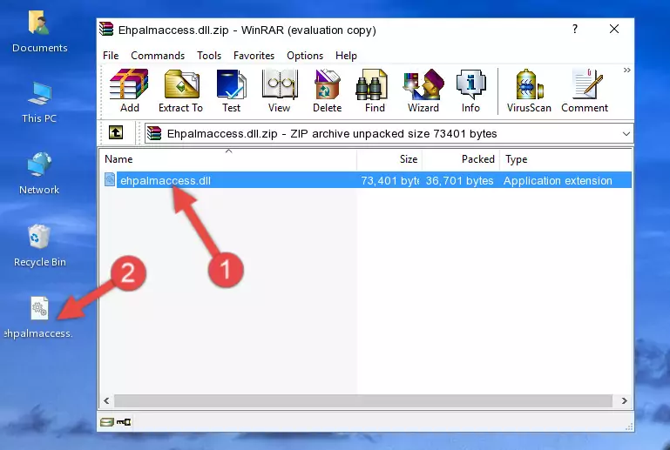The image size is (670, 450).
Task: Click the Extract To toolbar icon
Action: [180, 91]
